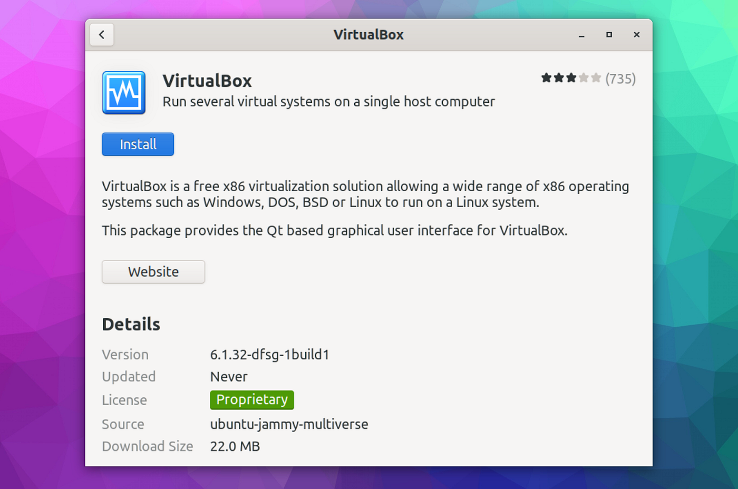Open the VirtualBox website
This screenshot has width=738, height=489.
pos(153,271)
